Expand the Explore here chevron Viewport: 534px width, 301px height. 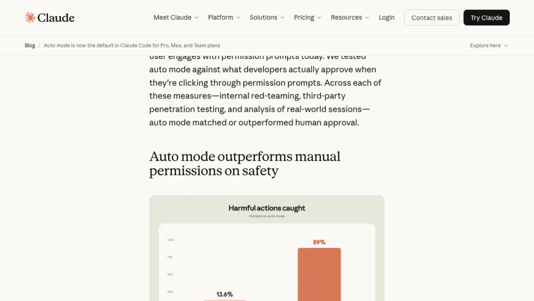coord(506,46)
